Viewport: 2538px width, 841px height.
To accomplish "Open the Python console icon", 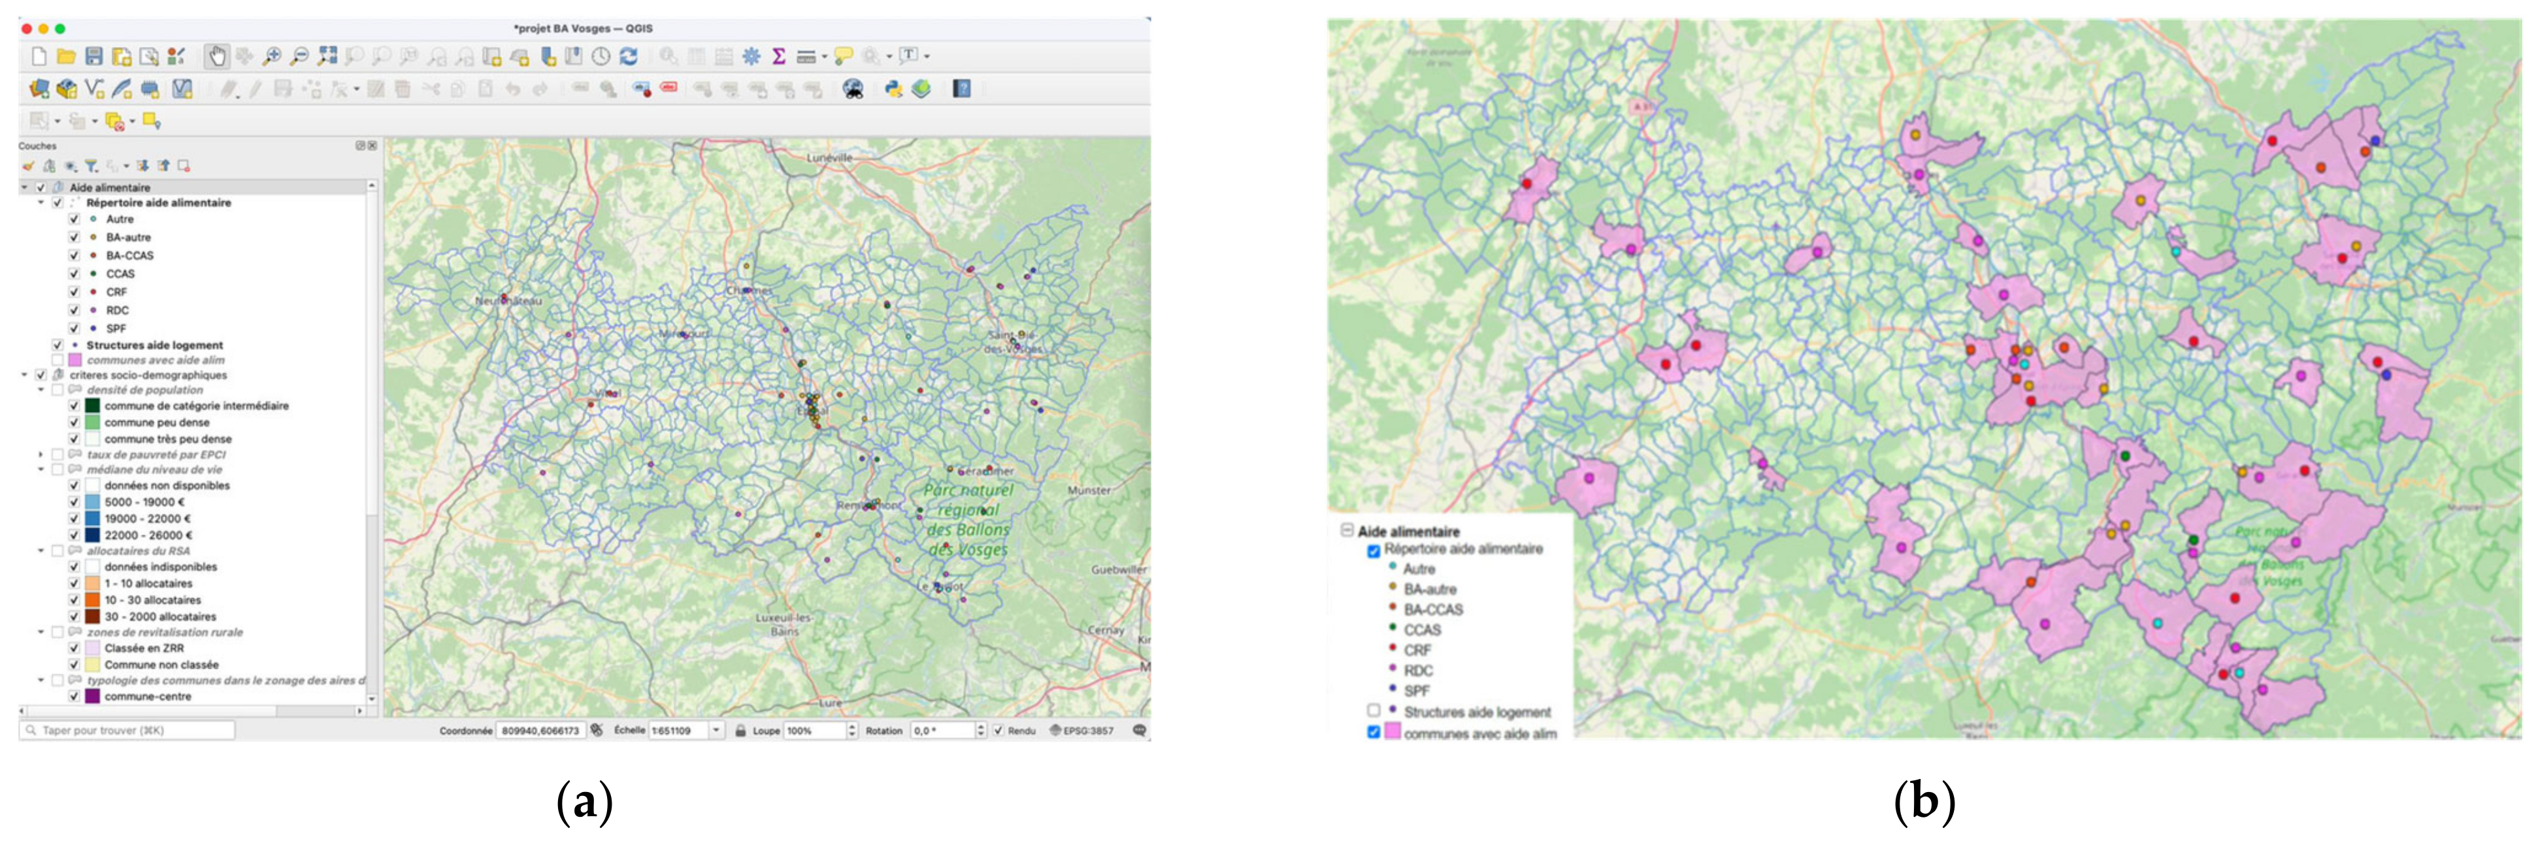I will click(x=894, y=89).
